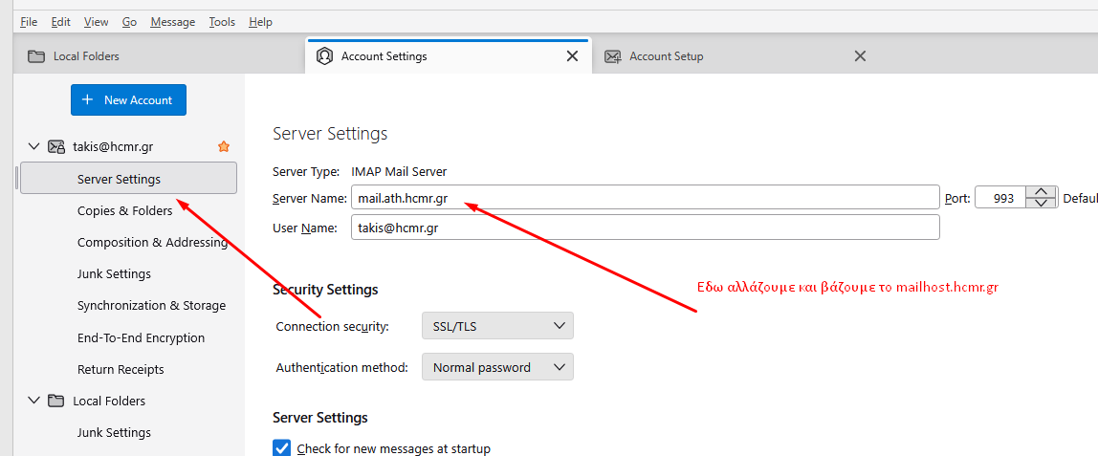1098x456 pixels.
Task: Click the Local Folders tab folder icon
Action: click(x=36, y=56)
